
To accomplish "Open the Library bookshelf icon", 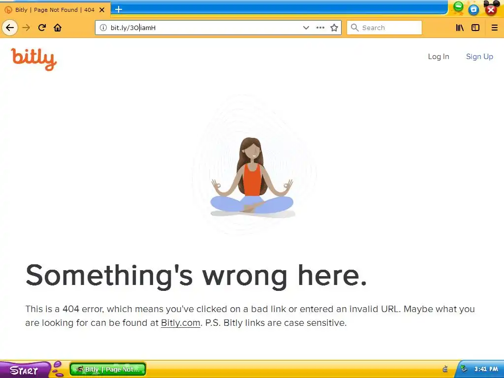I will tap(460, 28).
